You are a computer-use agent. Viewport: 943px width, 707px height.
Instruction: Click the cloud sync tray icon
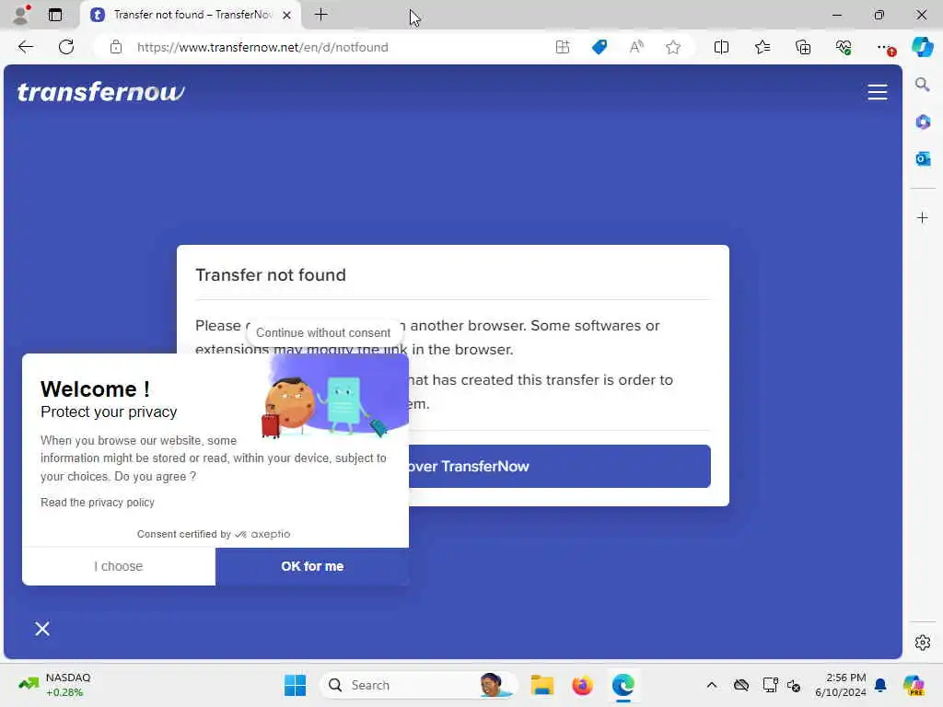[741, 685]
